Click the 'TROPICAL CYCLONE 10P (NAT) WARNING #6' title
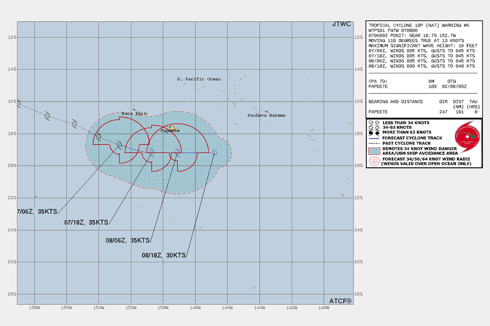 point(419,25)
